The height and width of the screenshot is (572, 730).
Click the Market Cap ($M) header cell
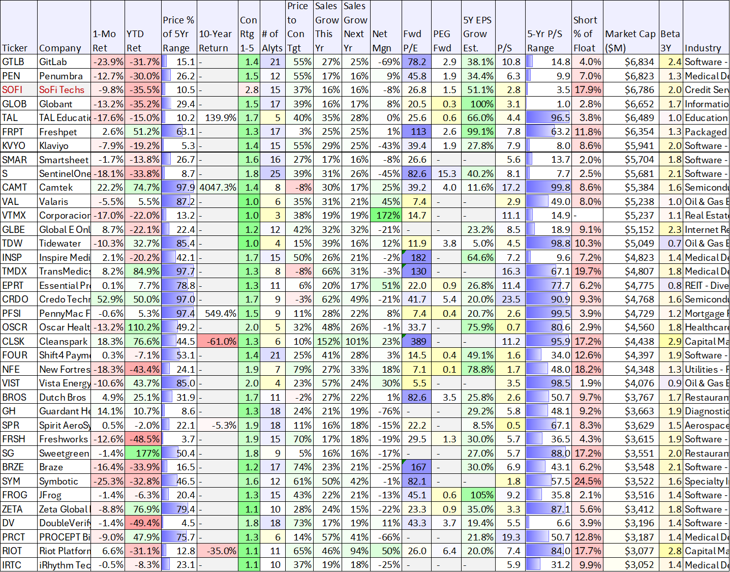click(631, 27)
